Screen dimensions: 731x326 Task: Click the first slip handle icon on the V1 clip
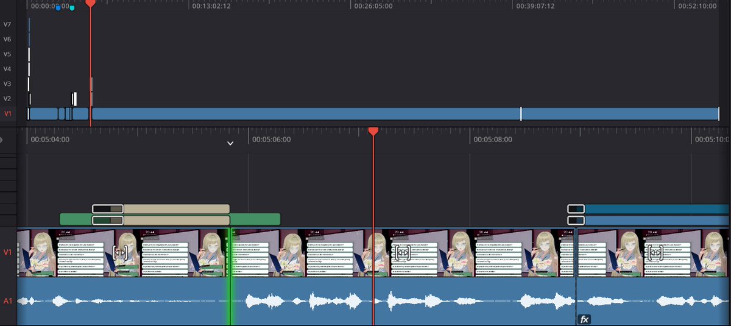pos(120,253)
